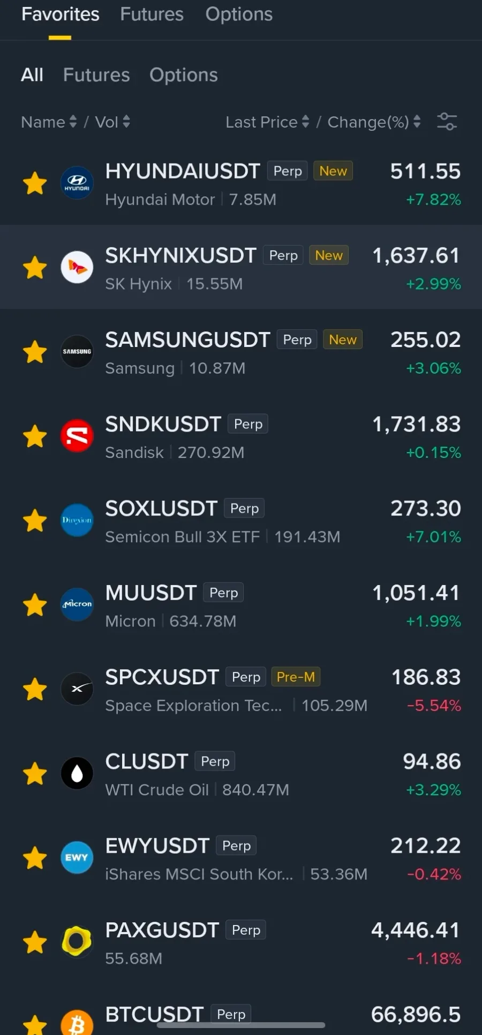This screenshot has width=482, height=1035.
Task: Open the SPCXUSDT Pre-M contract row
Action: 241,689
